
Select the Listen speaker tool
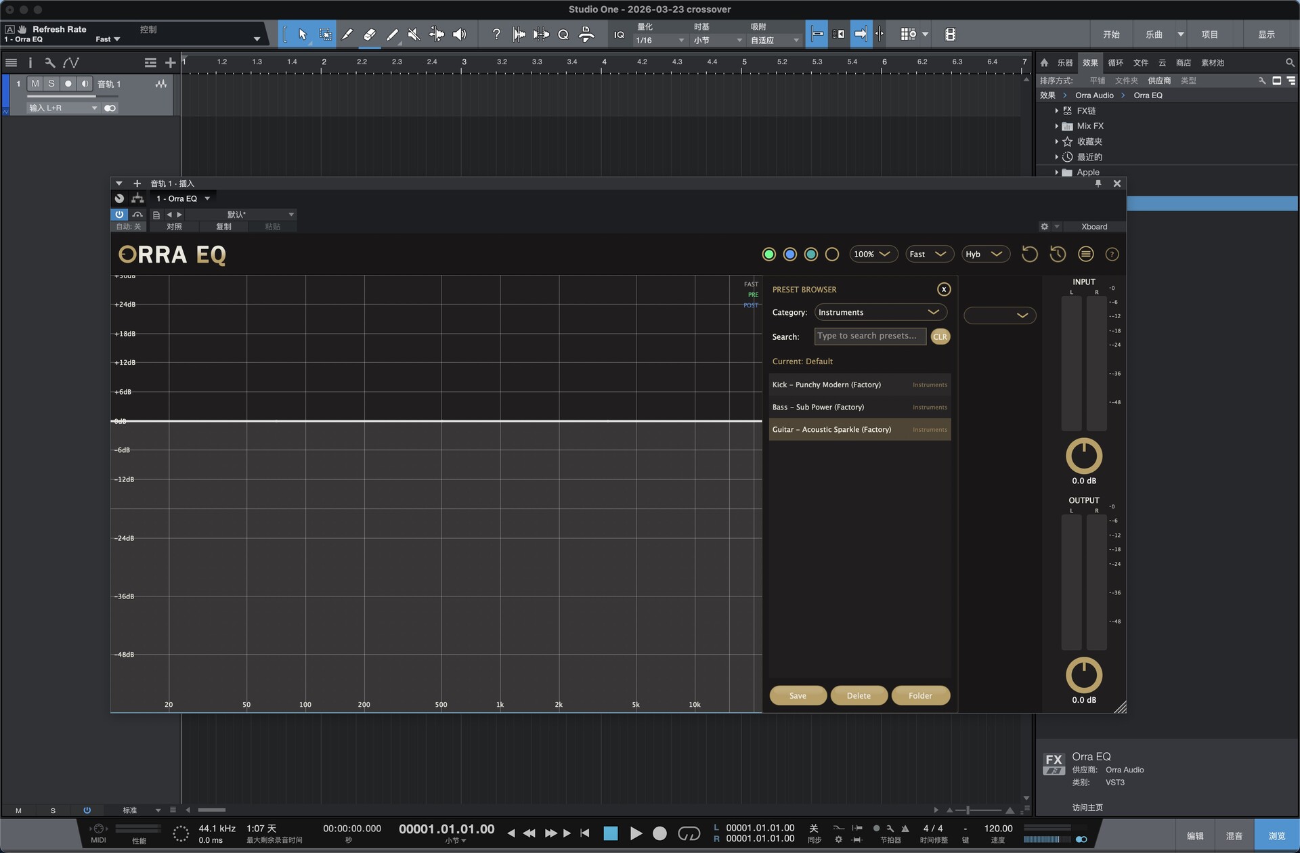tap(459, 35)
